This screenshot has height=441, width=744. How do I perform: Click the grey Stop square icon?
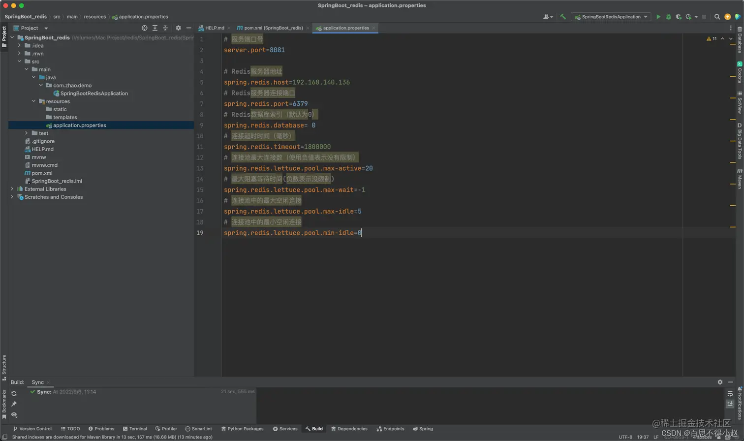pyautogui.click(x=704, y=17)
